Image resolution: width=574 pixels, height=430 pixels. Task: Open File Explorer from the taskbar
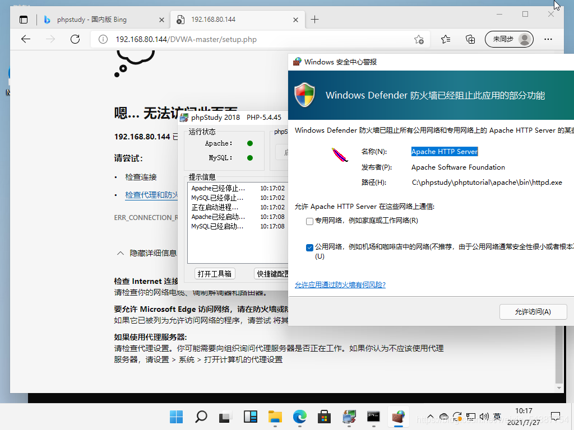pos(275,417)
